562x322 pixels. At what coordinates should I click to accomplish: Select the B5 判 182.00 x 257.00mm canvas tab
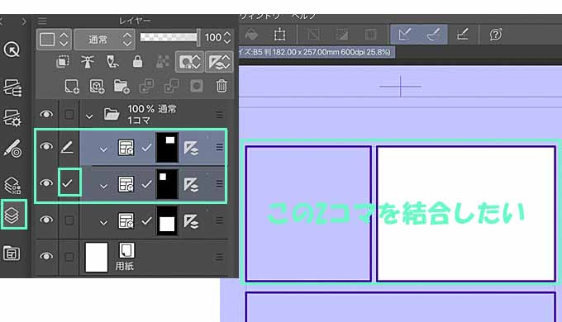(x=317, y=52)
